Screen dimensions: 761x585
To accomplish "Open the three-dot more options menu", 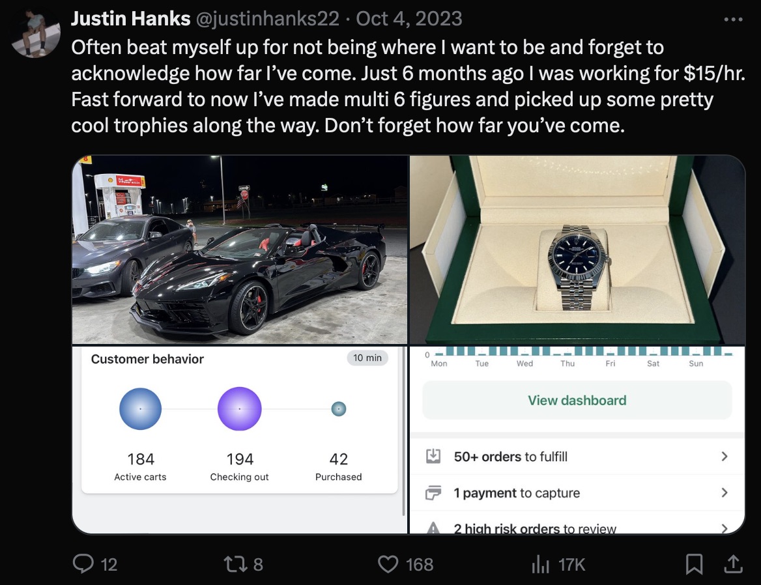I will click(733, 20).
